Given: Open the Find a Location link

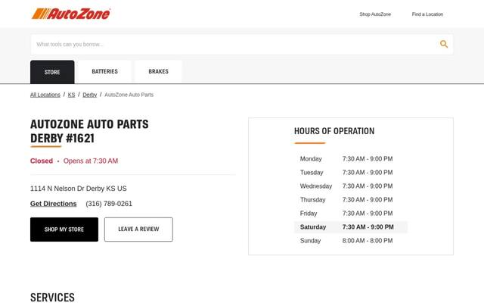Looking at the screenshot, I should pyautogui.click(x=427, y=14).
